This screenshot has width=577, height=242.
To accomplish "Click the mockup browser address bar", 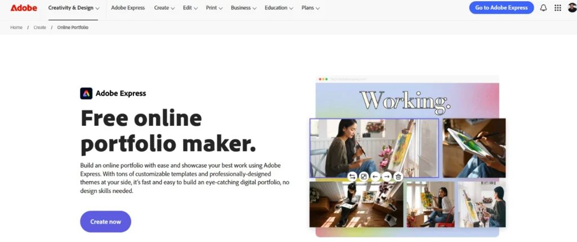I will 348,79.
